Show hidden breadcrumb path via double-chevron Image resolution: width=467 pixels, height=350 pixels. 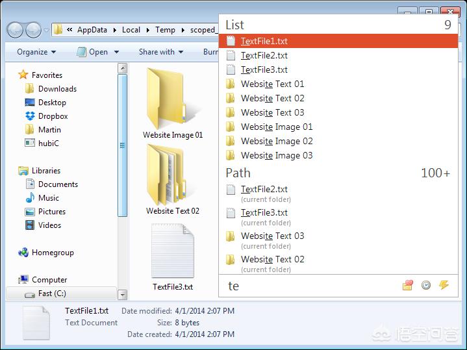(69, 30)
